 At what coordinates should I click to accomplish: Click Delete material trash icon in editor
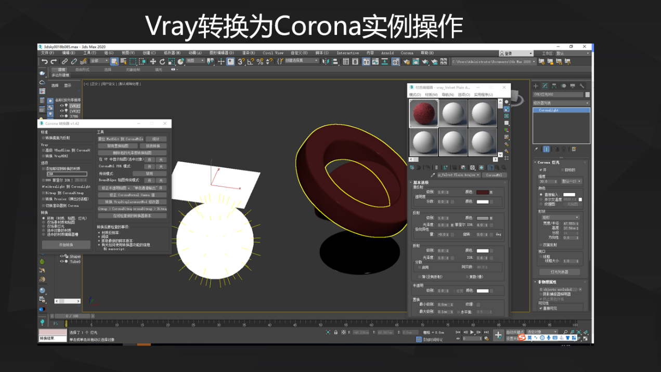437,167
